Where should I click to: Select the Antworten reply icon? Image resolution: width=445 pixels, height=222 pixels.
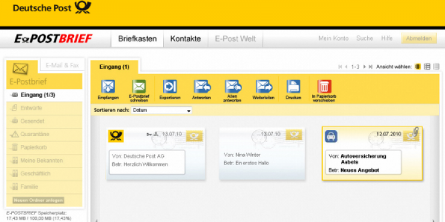(202, 86)
